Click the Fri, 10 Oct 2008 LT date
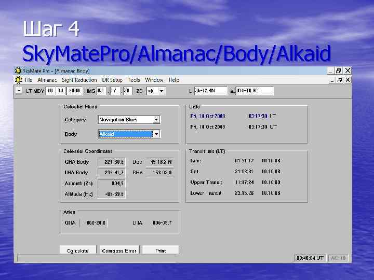 pyautogui.click(x=208, y=116)
